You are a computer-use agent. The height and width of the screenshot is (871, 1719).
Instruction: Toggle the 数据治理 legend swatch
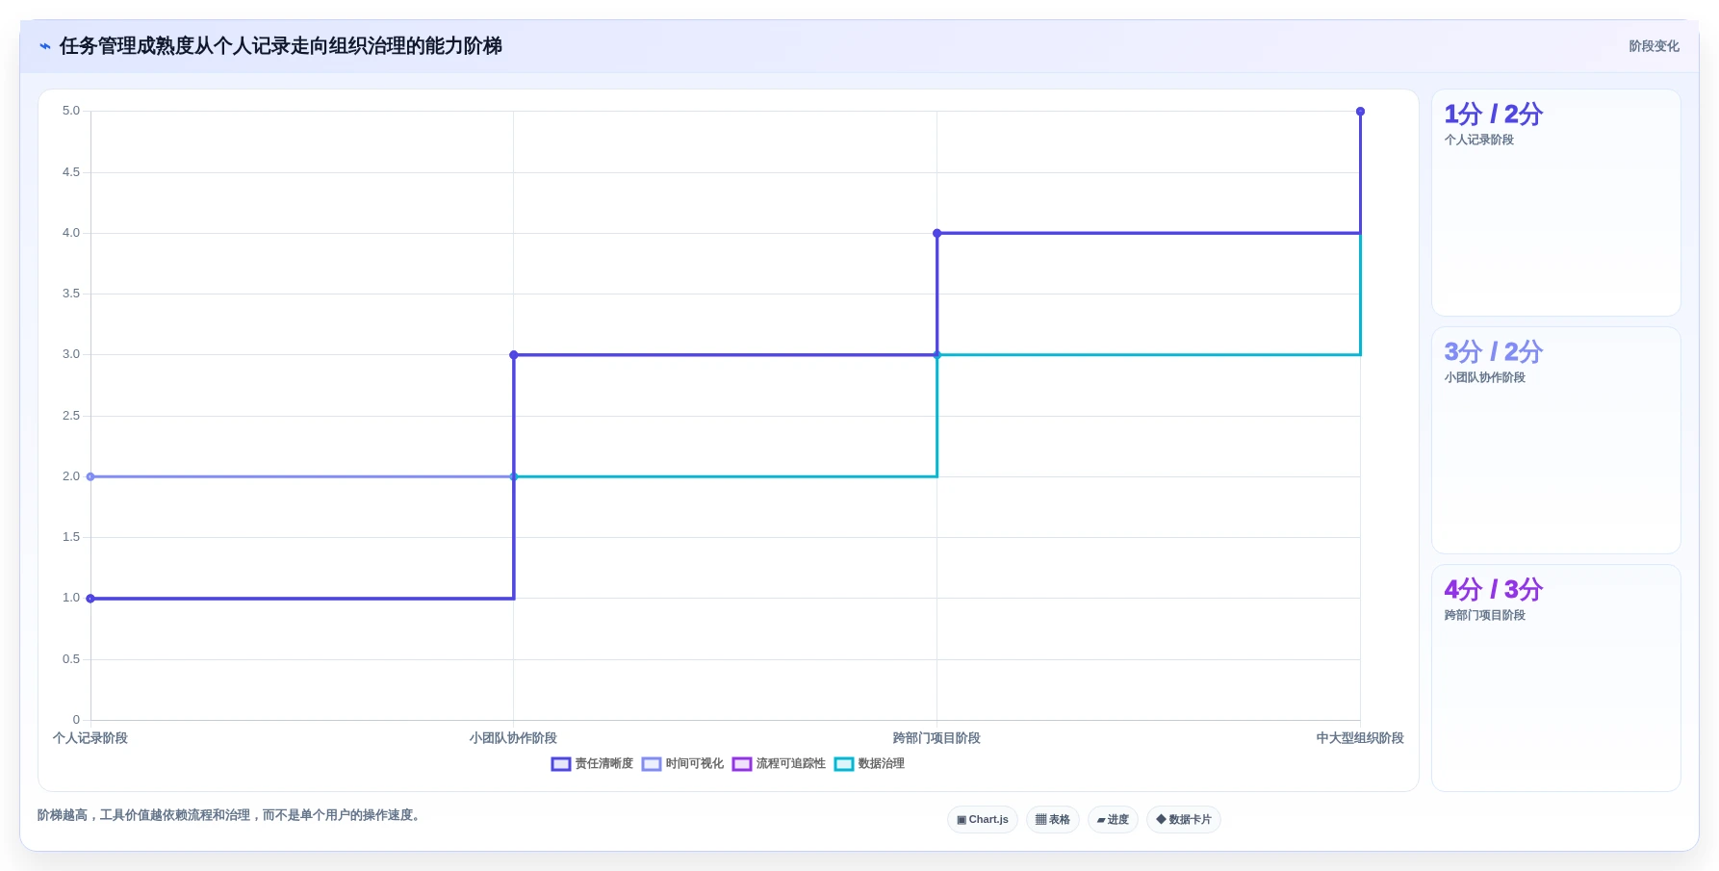click(844, 764)
